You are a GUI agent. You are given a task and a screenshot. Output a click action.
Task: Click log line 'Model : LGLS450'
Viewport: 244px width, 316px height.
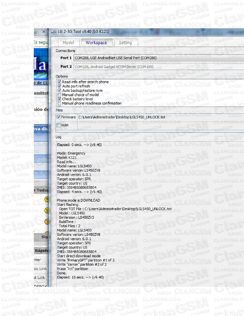coord(72,213)
